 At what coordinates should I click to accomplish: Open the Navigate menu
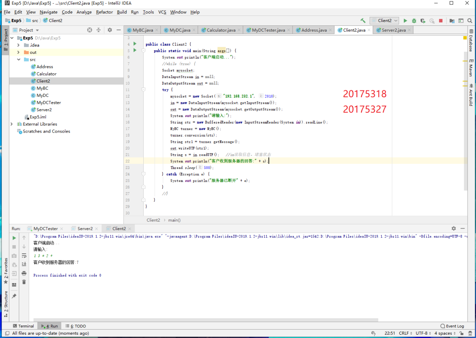pyautogui.click(x=49, y=12)
